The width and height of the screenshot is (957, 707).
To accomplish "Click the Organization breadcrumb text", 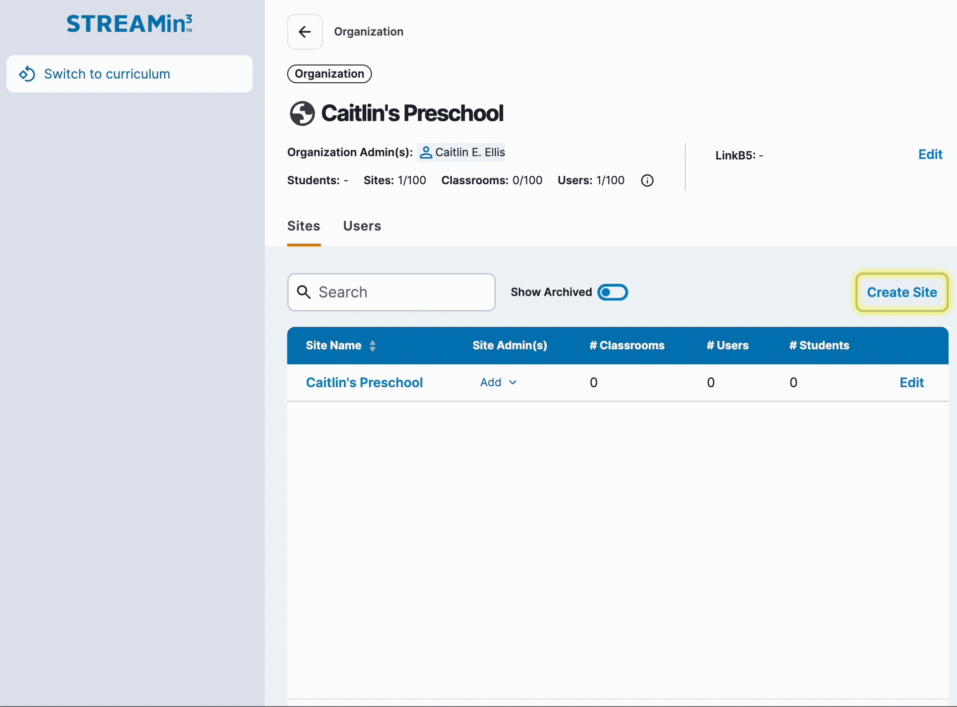I will coord(369,32).
